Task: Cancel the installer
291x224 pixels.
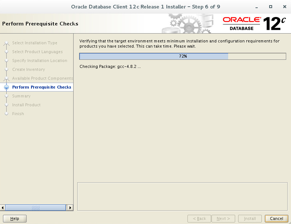Action: (277, 218)
